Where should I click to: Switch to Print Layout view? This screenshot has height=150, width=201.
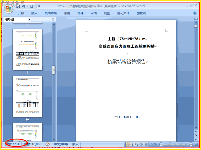(x=128, y=144)
